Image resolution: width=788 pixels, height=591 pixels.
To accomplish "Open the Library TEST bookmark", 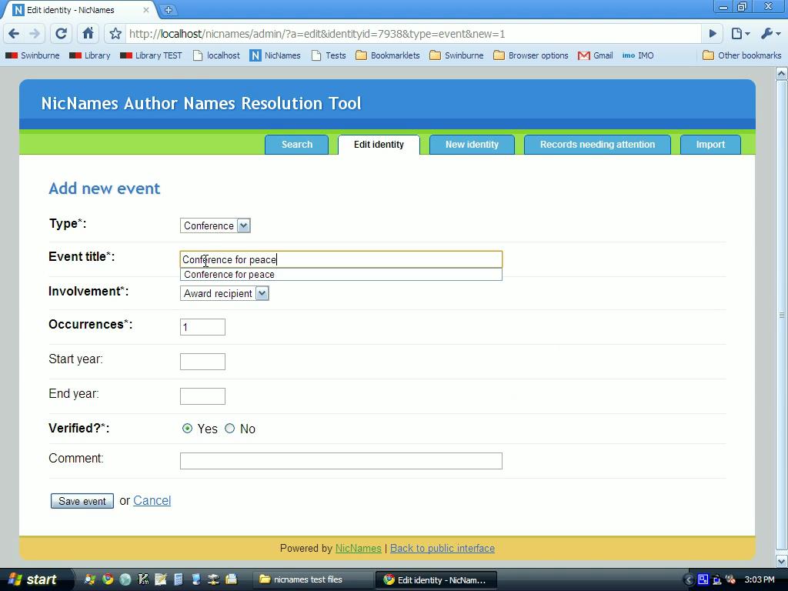I will pos(151,55).
